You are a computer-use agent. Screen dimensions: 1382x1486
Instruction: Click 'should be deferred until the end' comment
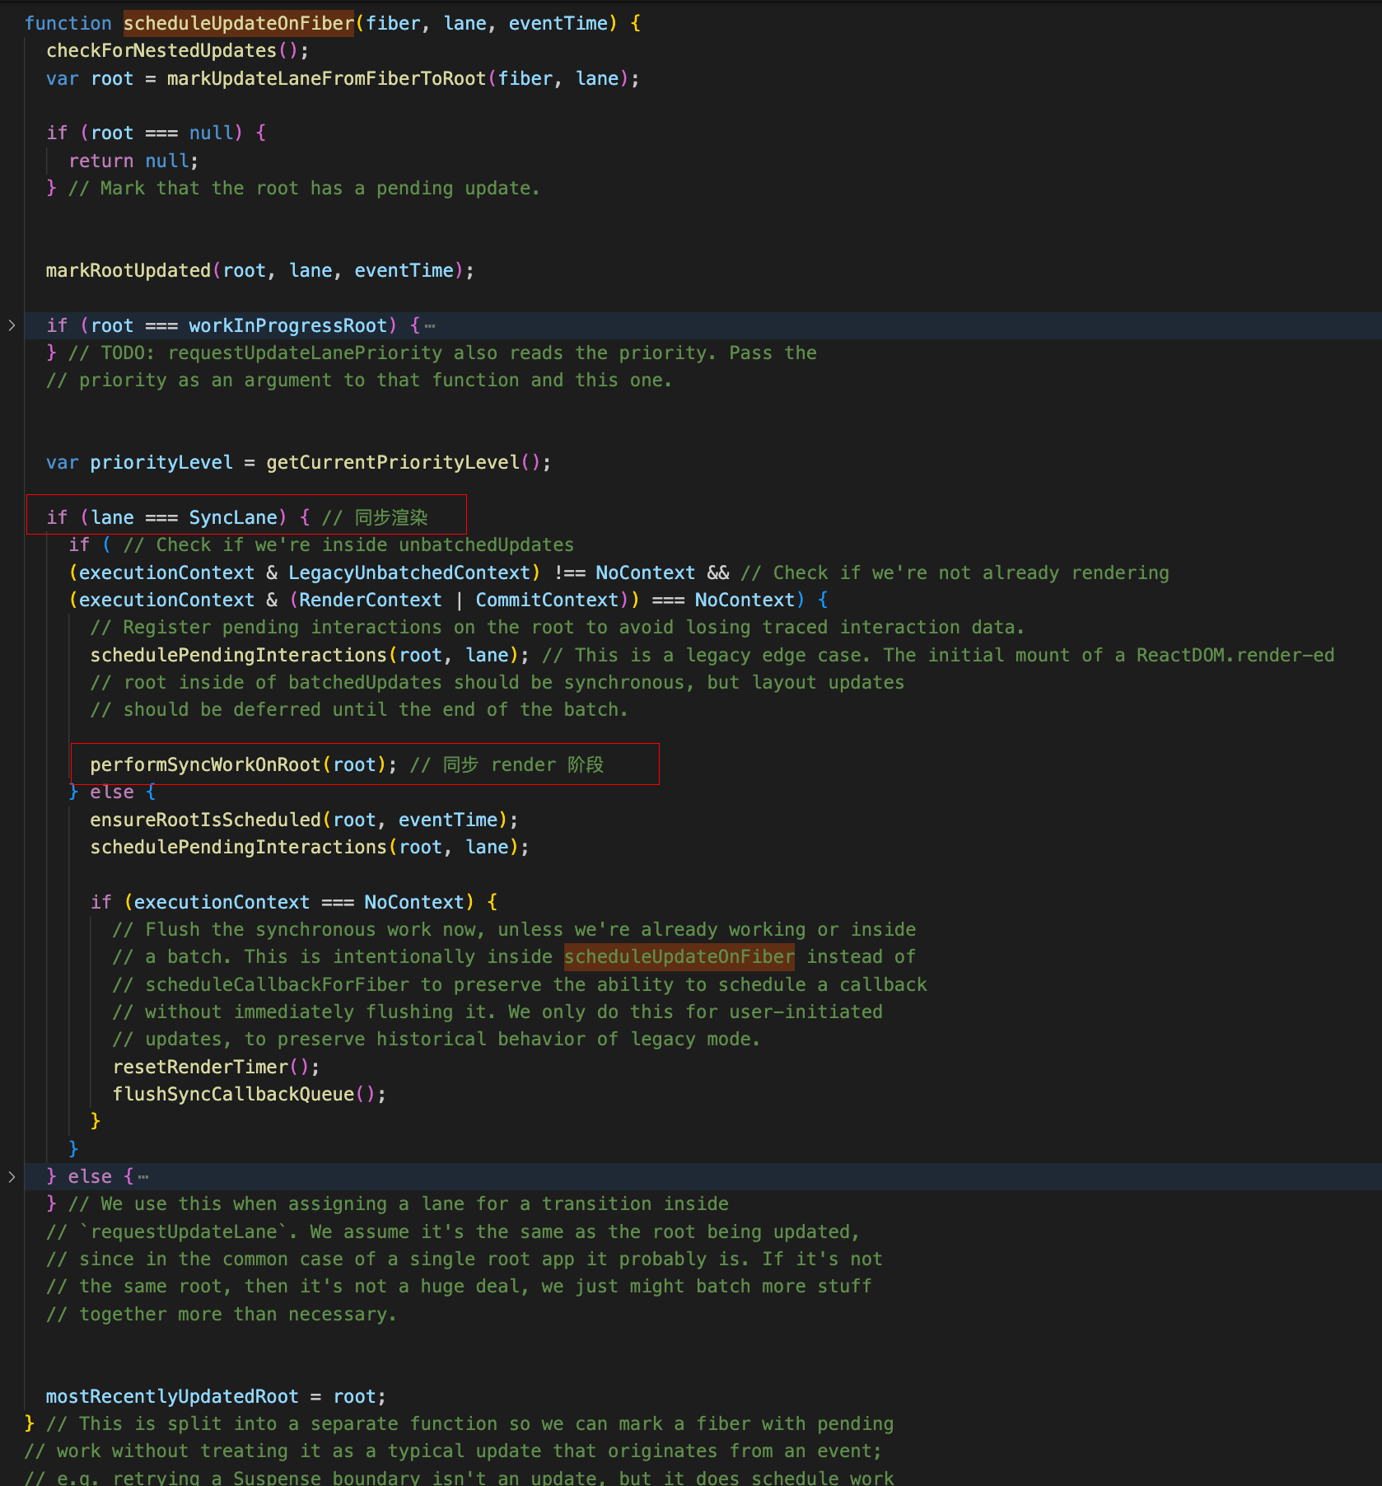point(359,709)
